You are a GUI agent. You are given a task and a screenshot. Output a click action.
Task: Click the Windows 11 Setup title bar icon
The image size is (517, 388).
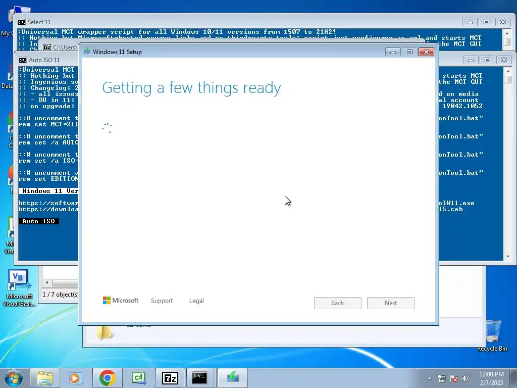point(87,51)
